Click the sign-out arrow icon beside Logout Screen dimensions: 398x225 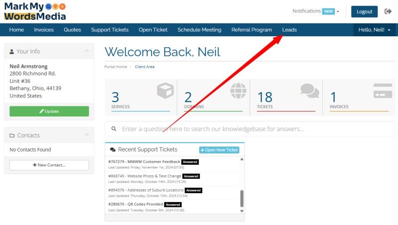coord(388,11)
